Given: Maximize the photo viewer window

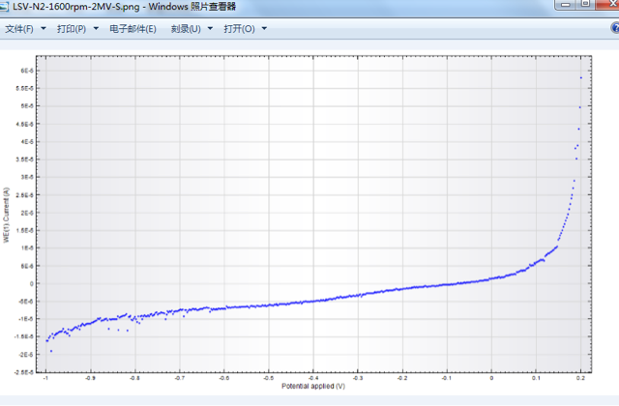Looking at the screenshot, I should (x=586, y=4).
